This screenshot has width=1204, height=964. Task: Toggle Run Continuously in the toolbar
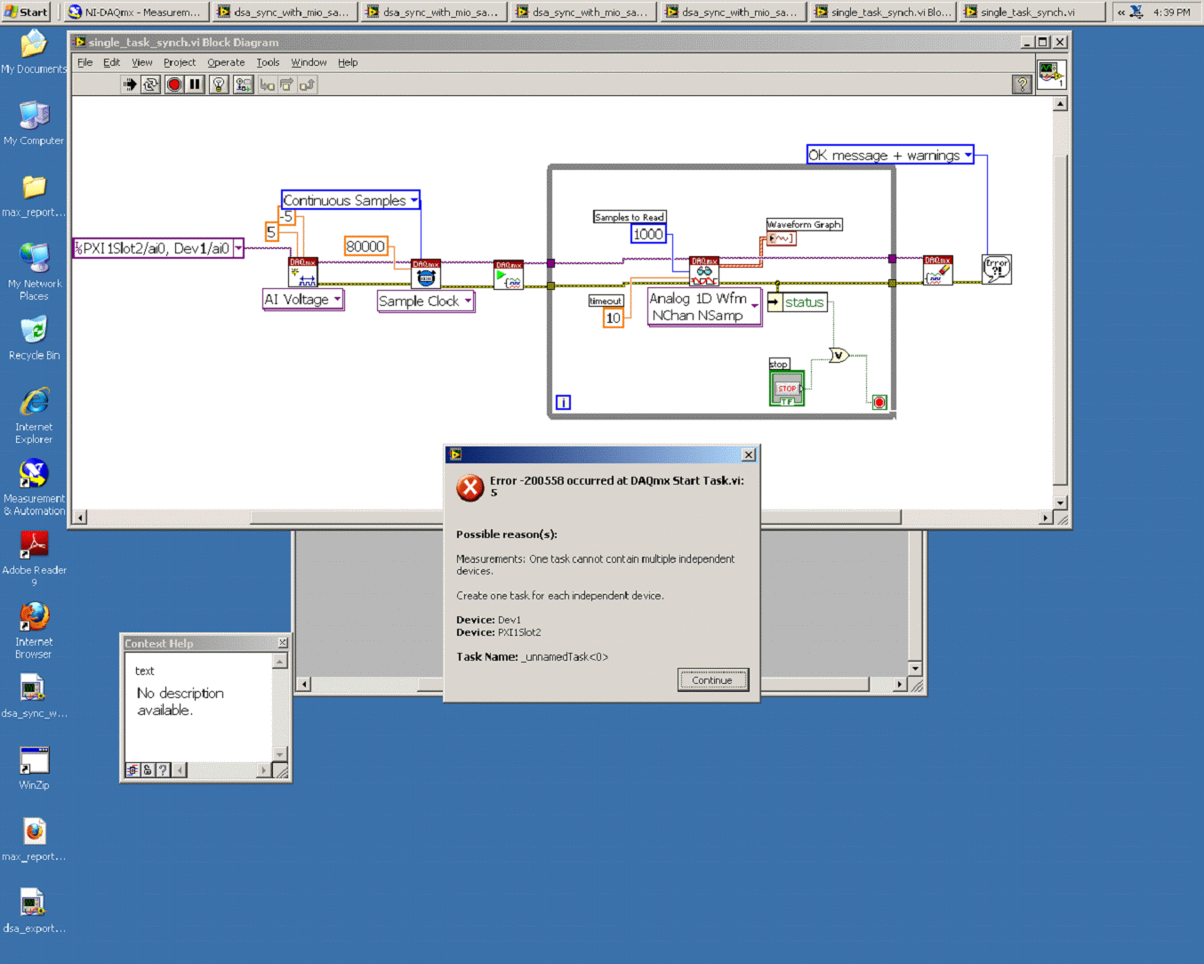pos(151,84)
